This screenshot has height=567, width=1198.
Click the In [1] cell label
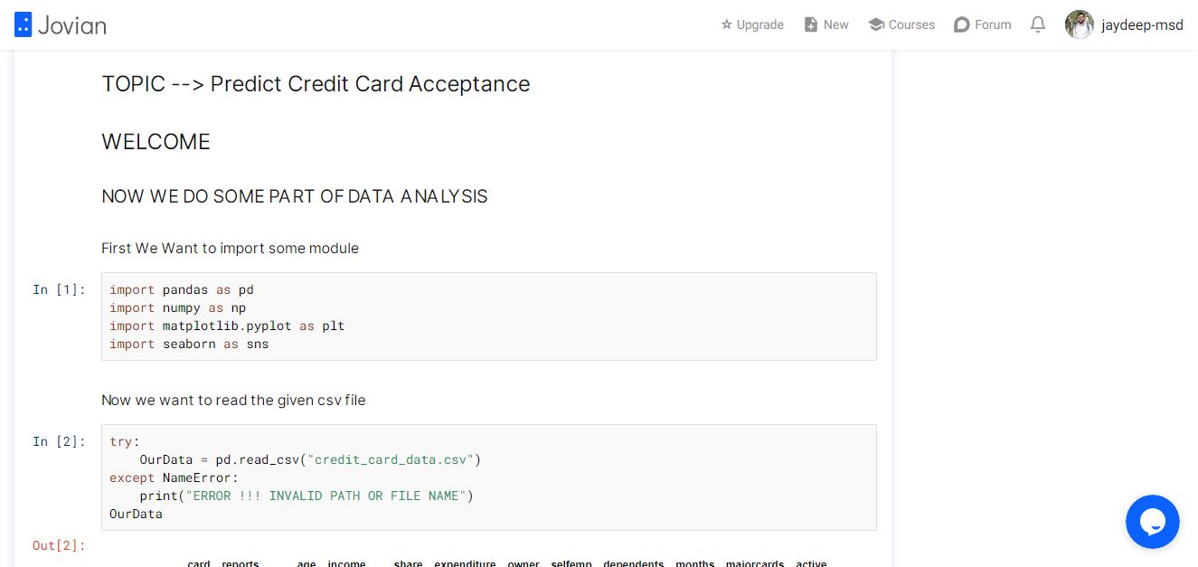pos(60,289)
